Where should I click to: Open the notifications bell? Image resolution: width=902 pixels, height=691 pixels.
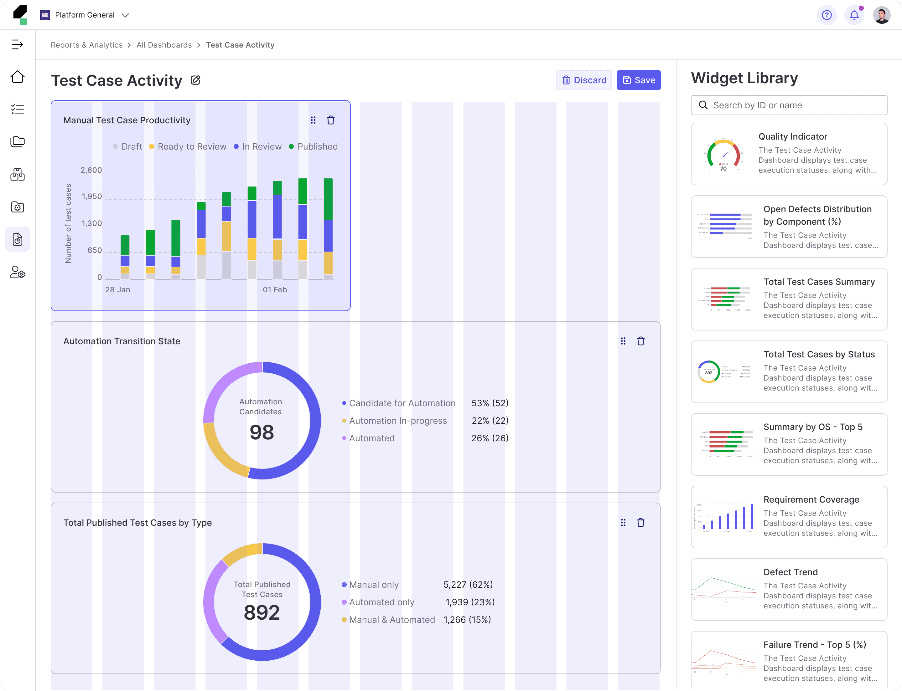(854, 15)
